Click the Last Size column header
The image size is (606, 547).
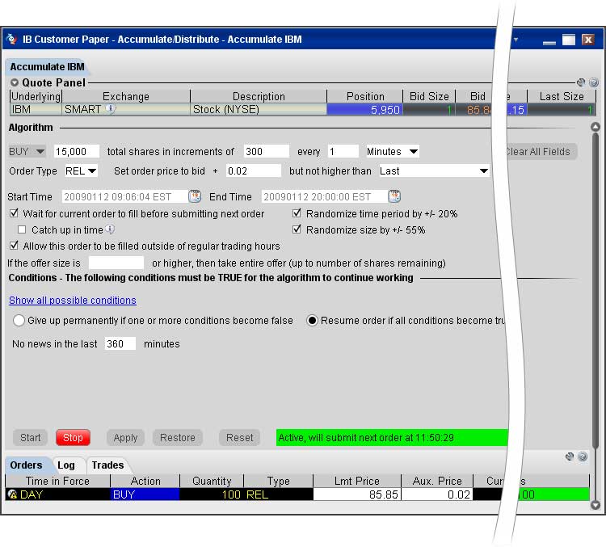tap(562, 96)
